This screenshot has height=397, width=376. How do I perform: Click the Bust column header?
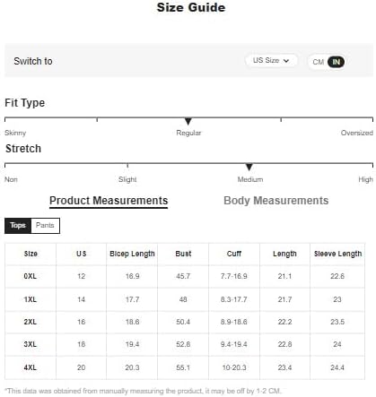183,254
